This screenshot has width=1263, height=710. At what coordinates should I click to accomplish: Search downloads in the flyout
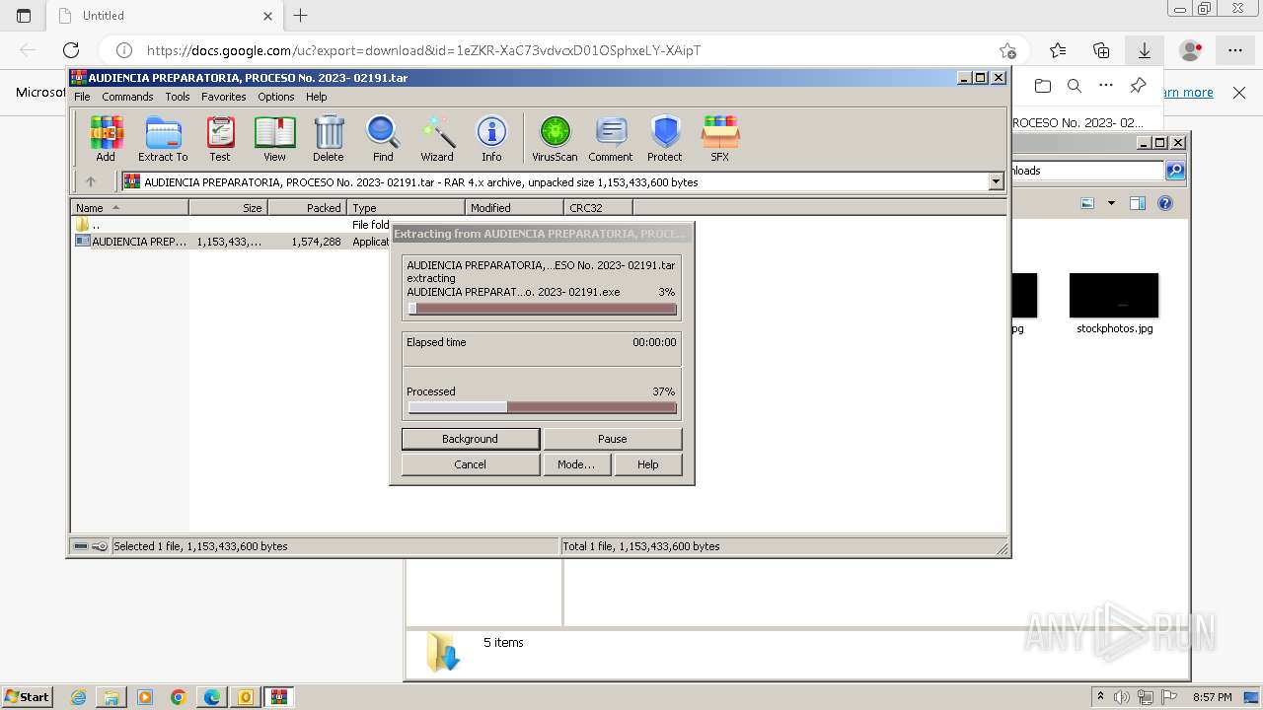tap(1075, 86)
